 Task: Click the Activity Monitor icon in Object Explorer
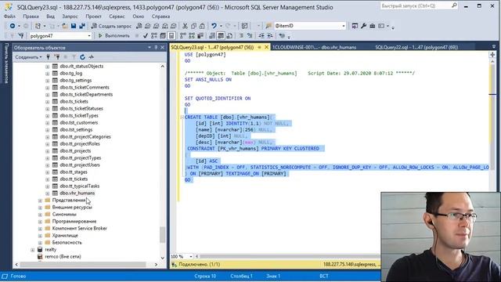91,57
